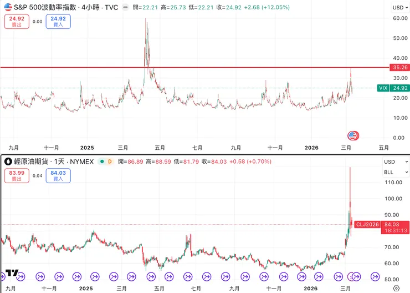Click the 五月 label on crude oil time axis

(159, 289)
